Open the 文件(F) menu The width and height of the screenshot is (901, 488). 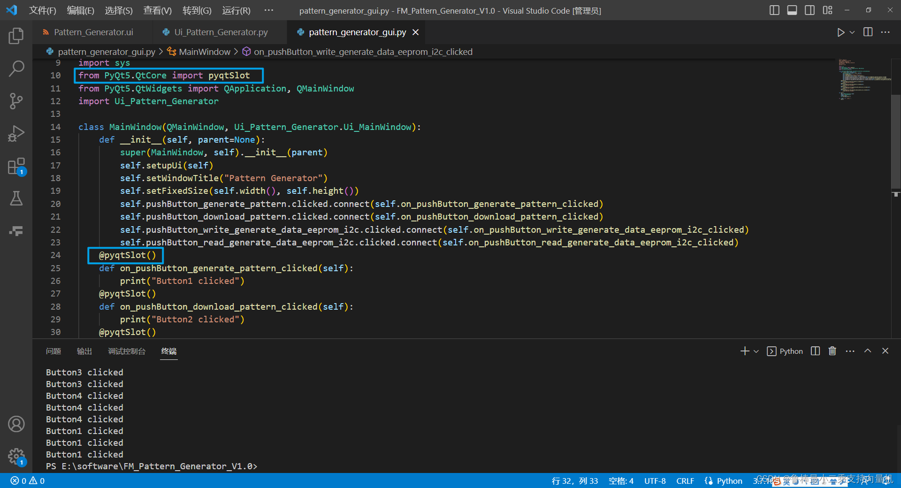tap(42, 10)
